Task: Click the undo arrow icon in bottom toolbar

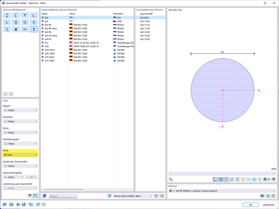Action: tap(38, 204)
